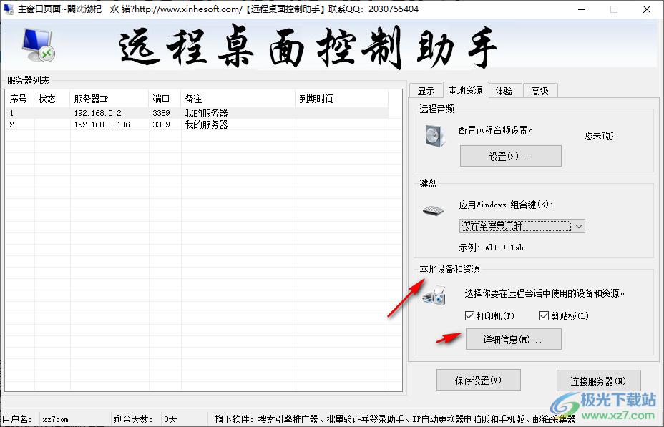This screenshot has width=664, height=427.
Task: Click the printer icon under 本地设备和资源
Action: coord(434,296)
